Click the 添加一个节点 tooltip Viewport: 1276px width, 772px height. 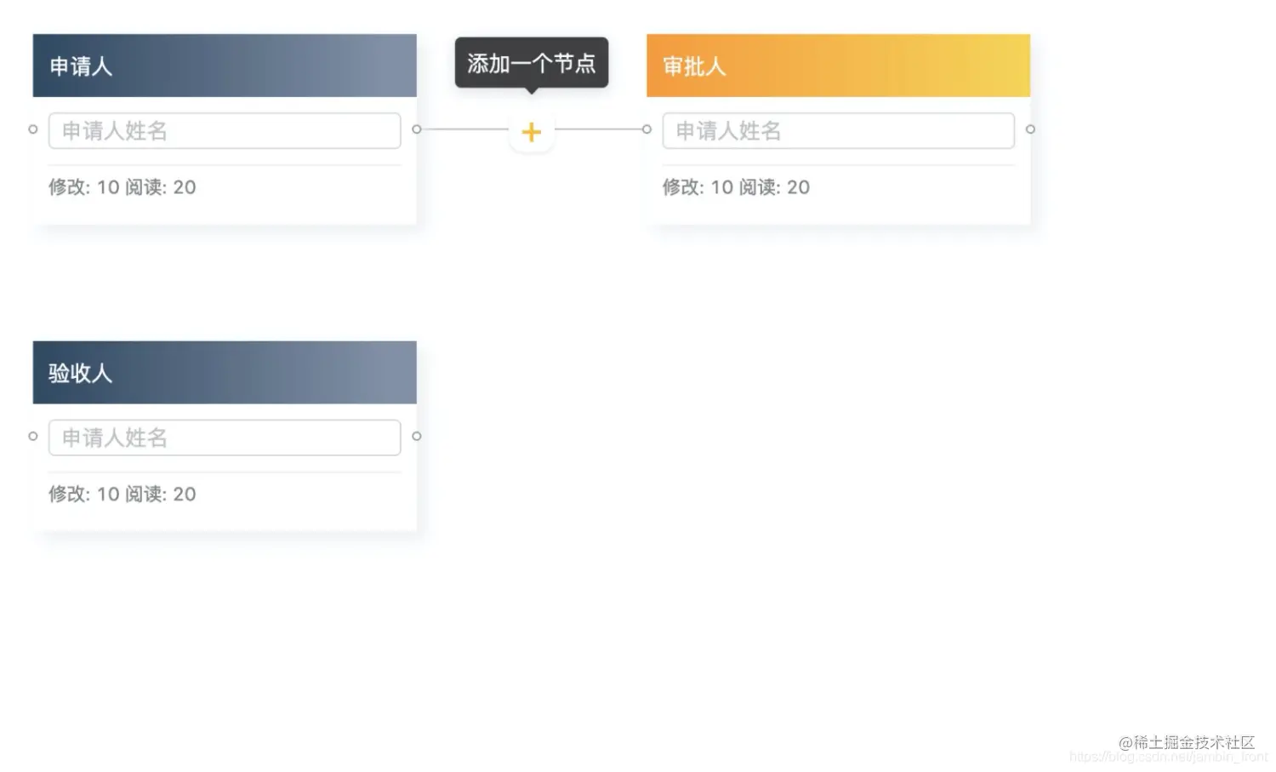click(531, 62)
